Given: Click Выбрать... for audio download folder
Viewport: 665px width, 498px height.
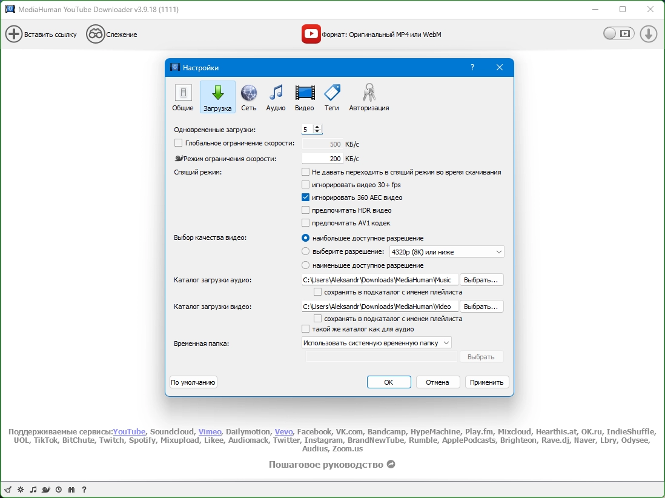Looking at the screenshot, I should point(481,280).
